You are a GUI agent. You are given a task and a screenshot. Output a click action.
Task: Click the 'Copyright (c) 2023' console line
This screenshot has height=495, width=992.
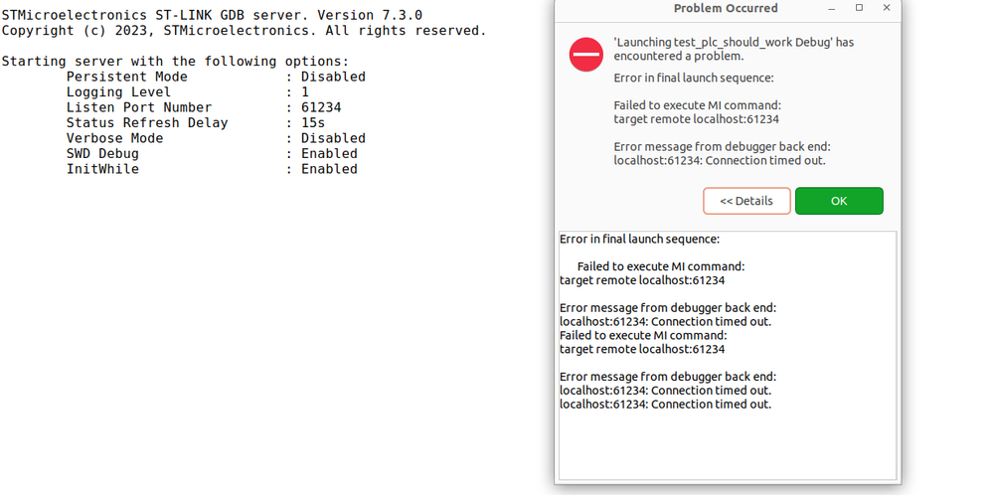[x=245, y=31]
